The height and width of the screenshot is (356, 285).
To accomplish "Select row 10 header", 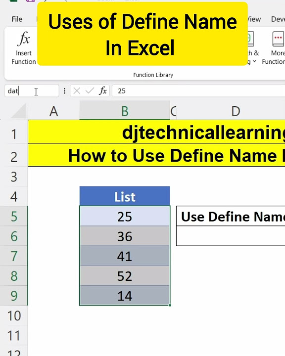I will [14, 315].
